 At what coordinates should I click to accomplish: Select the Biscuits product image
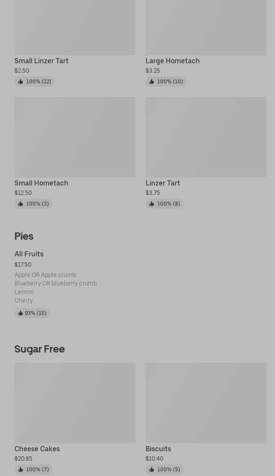coord(206,403)
